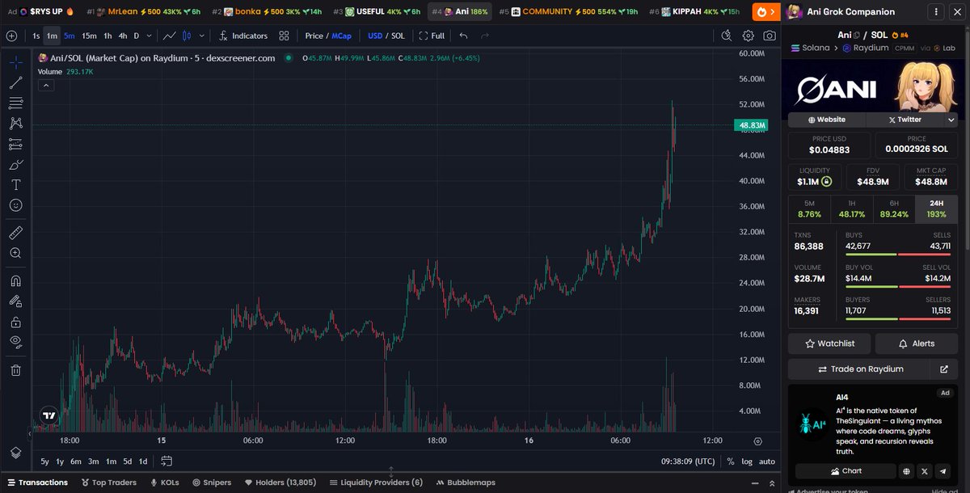The height and width of the screenshot is (493, 970).
Task: Hide all drawings with eye icon
Action: 15,342
